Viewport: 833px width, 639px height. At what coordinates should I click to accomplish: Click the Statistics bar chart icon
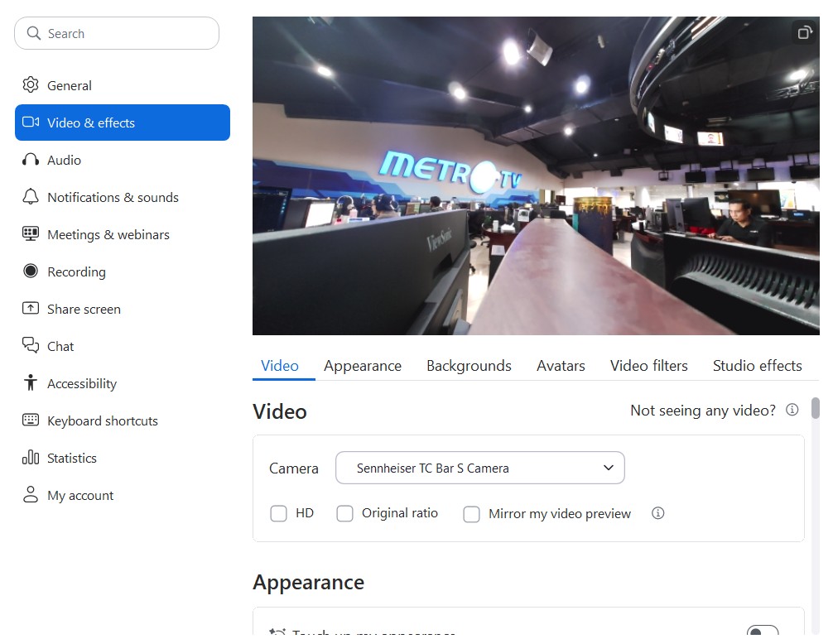point(31,458)
